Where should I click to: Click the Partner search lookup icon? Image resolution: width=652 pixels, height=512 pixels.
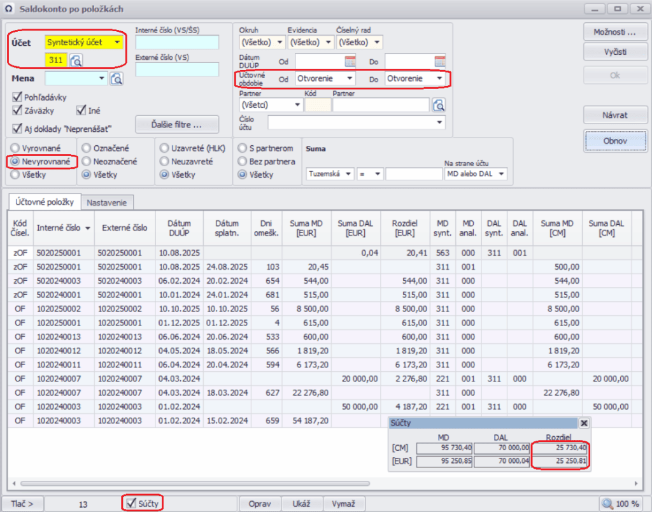tap(439, 105)
